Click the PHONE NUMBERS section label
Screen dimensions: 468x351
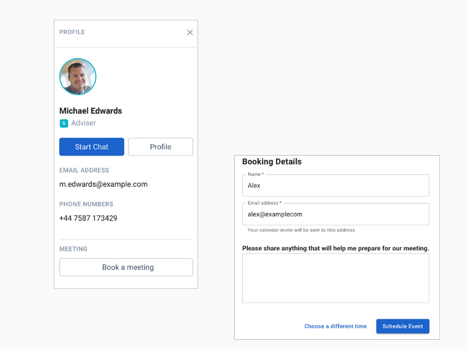(86, 204)
